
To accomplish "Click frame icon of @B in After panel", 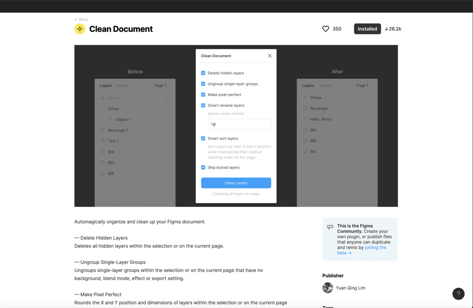I will pos(305,141).
